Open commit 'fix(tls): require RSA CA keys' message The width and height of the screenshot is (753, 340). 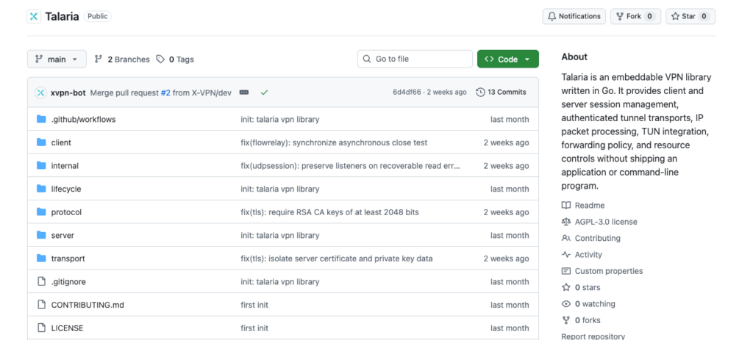tap(329, 212)
